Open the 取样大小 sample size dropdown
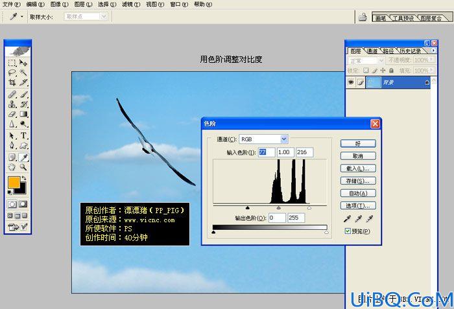The width and height of the screenshot is (454, 309). click(x=103, y=17)
